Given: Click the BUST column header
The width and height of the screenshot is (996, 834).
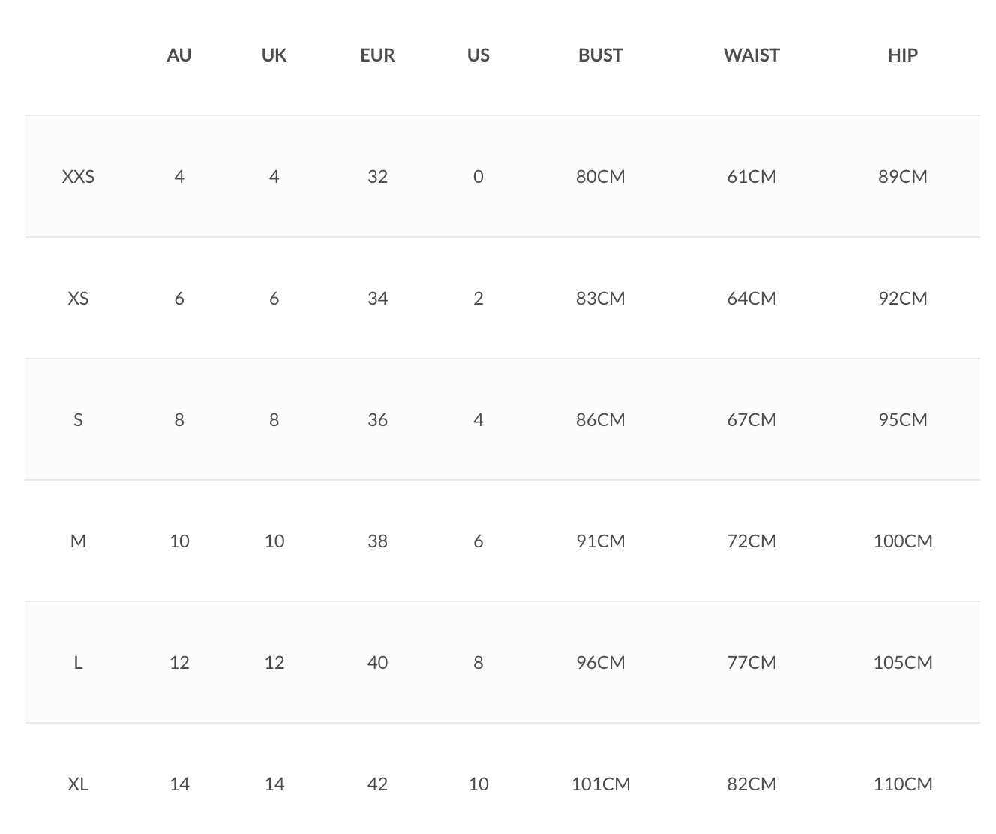Looking at the screenshot, I should pyautogui.click(x=600, y=55).
